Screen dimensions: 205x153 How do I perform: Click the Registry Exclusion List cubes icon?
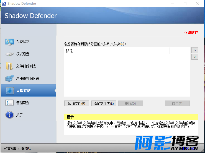tap(9, 78)
